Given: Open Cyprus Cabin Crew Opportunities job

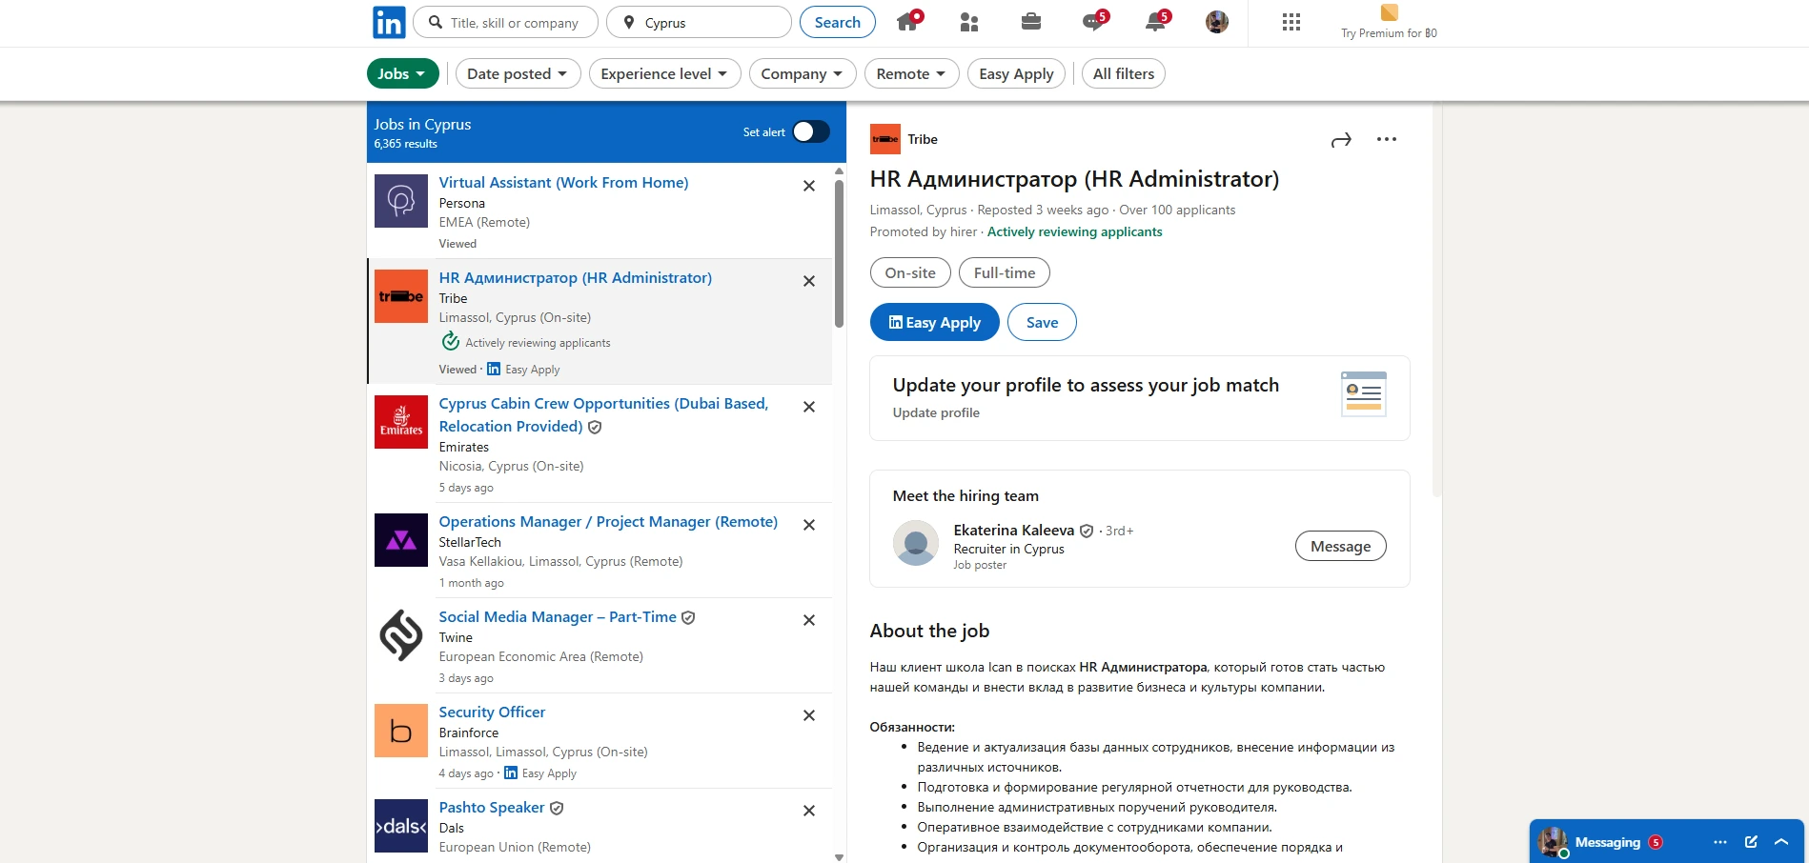Looking at the screenshot, I should point(603,415).
